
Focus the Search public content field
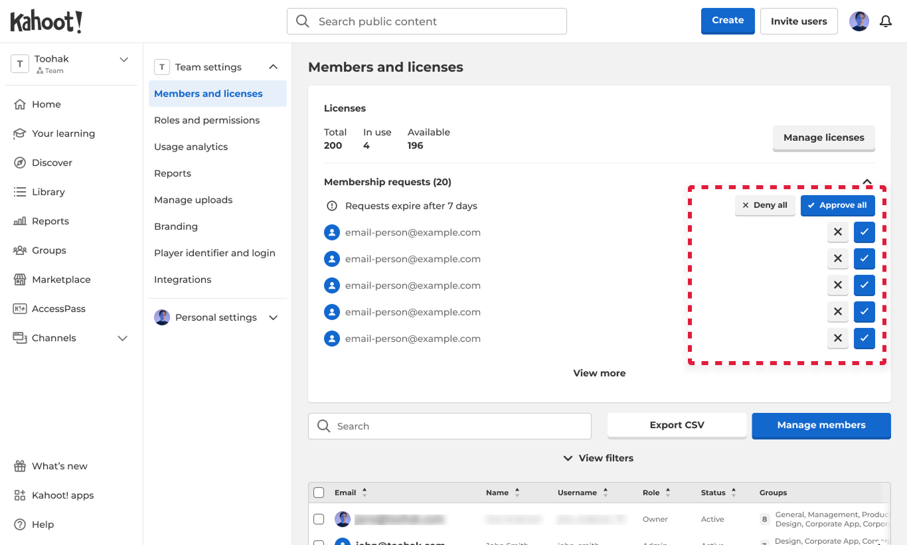[427, 21]
